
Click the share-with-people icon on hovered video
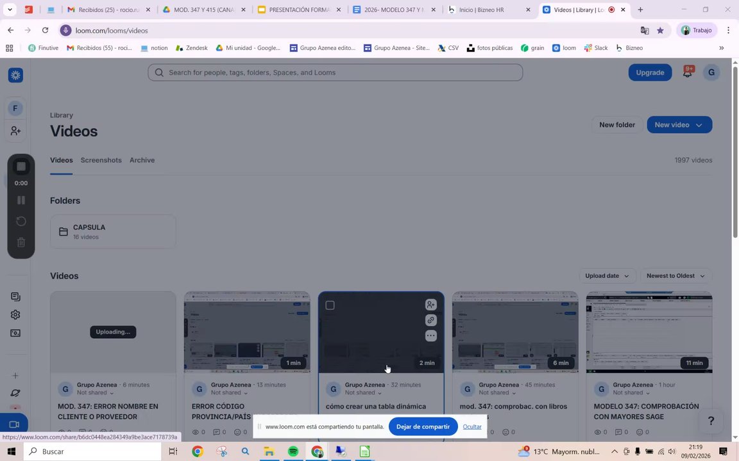pyautogui.click(x=431, y=305)
